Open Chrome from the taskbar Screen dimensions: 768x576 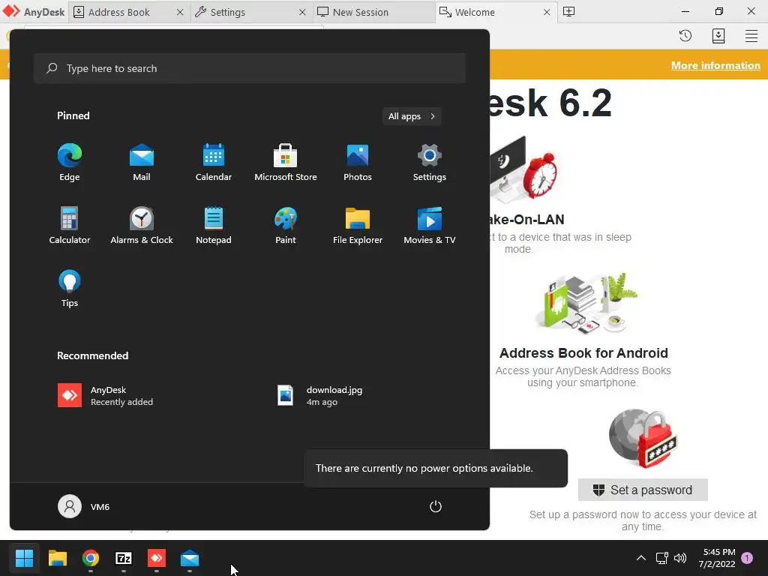(x=91, y=558)
